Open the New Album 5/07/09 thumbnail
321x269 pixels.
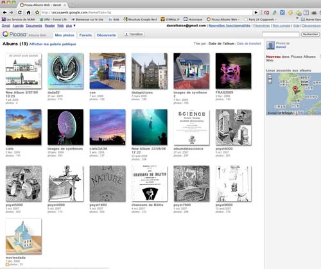pos(24,71)
